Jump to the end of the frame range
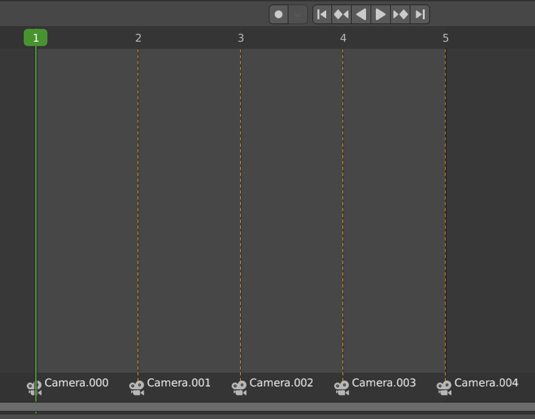This screenshot has height=419, width=535. click(x=420, y=14)
